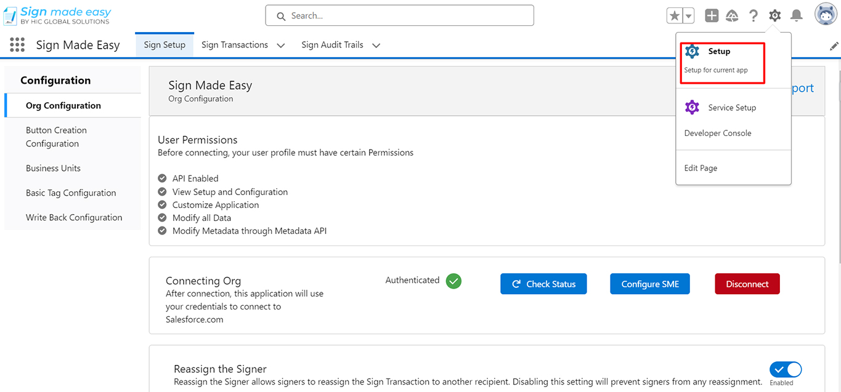This screenshot has height=392, width=841.
Task: Open Developer Console from menu
Action: pos(718,133)
